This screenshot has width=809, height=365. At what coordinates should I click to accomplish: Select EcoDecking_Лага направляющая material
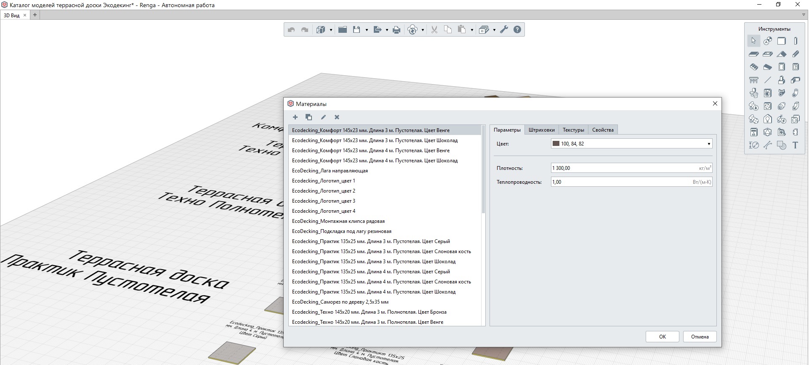point(385,171)
